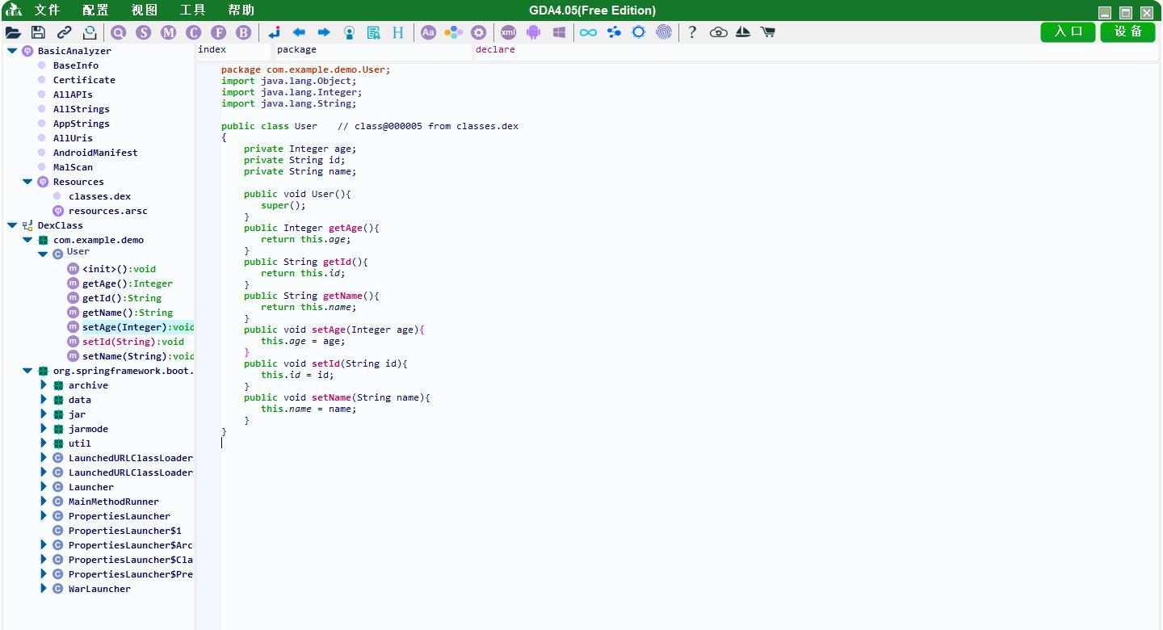Select BaseInfo in the tree
Screen dimensions: 1163x630
[76, 65]
